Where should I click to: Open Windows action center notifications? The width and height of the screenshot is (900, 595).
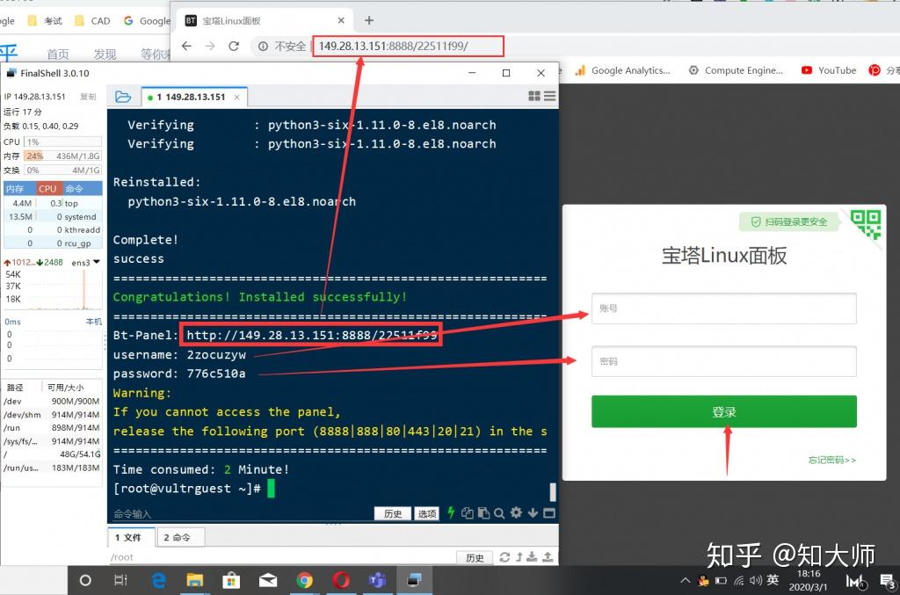[888, 581]
